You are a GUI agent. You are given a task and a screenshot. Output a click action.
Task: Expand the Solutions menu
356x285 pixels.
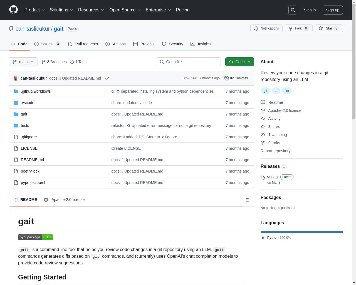pyautogui.click(x=61, y=10)
